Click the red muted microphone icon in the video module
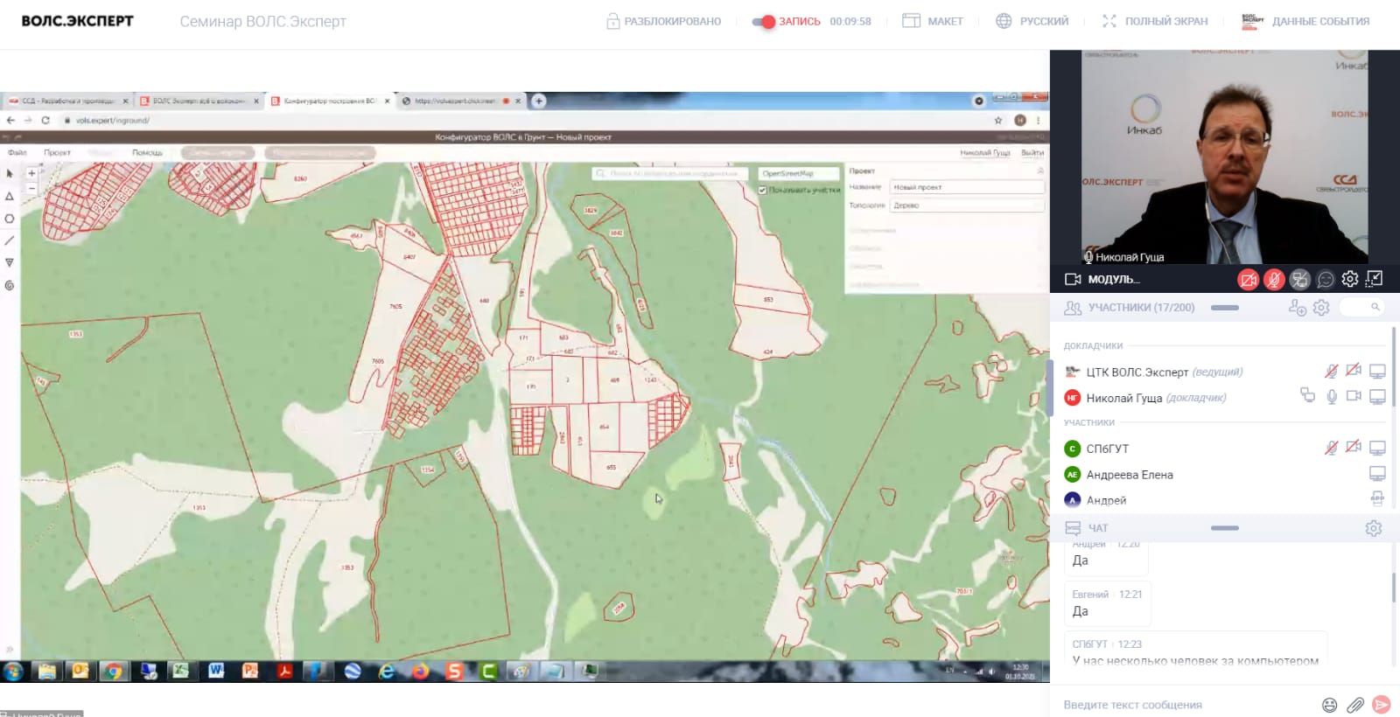 (1274, 280)
